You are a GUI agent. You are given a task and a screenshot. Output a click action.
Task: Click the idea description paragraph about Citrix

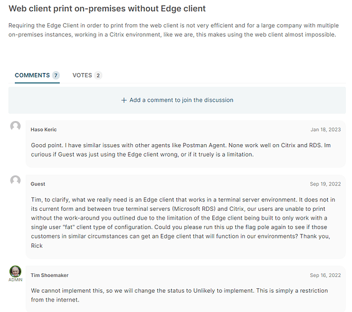[174, 30]
